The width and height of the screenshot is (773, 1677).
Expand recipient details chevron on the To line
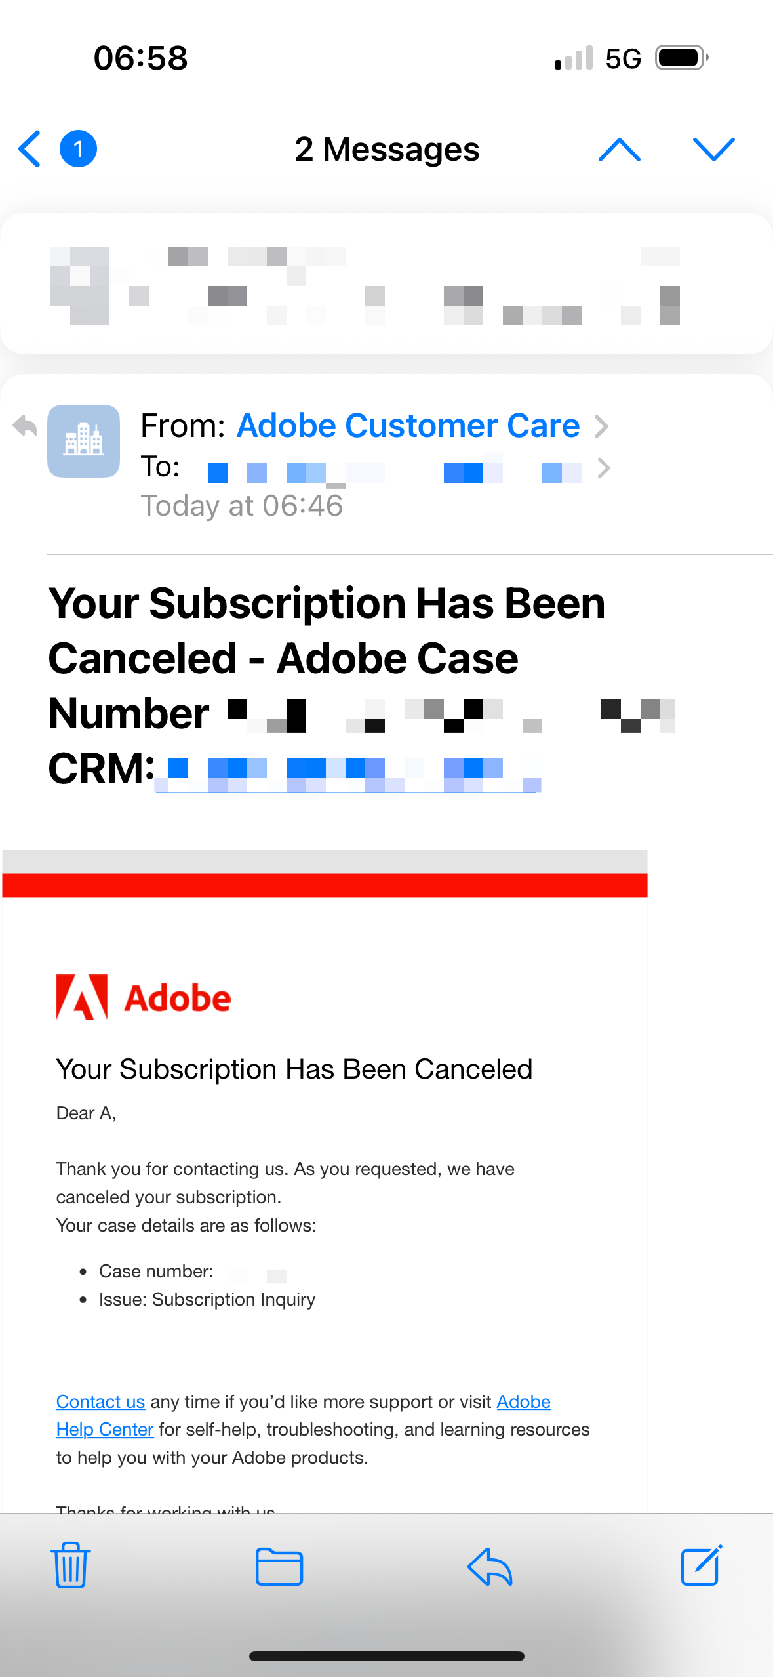604,468
